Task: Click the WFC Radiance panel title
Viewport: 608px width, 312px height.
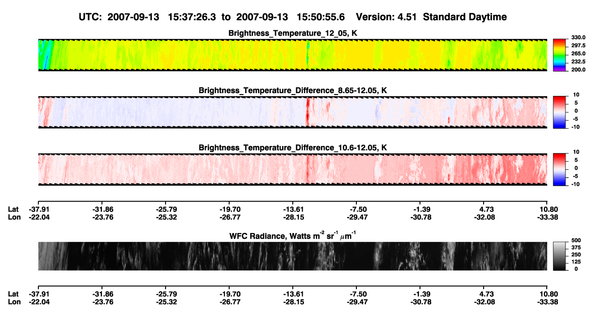Action: click(293, 235)
